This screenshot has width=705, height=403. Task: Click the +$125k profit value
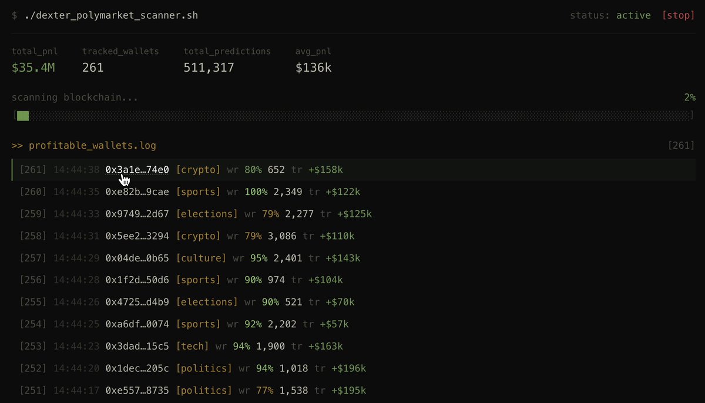coord(354,214)
